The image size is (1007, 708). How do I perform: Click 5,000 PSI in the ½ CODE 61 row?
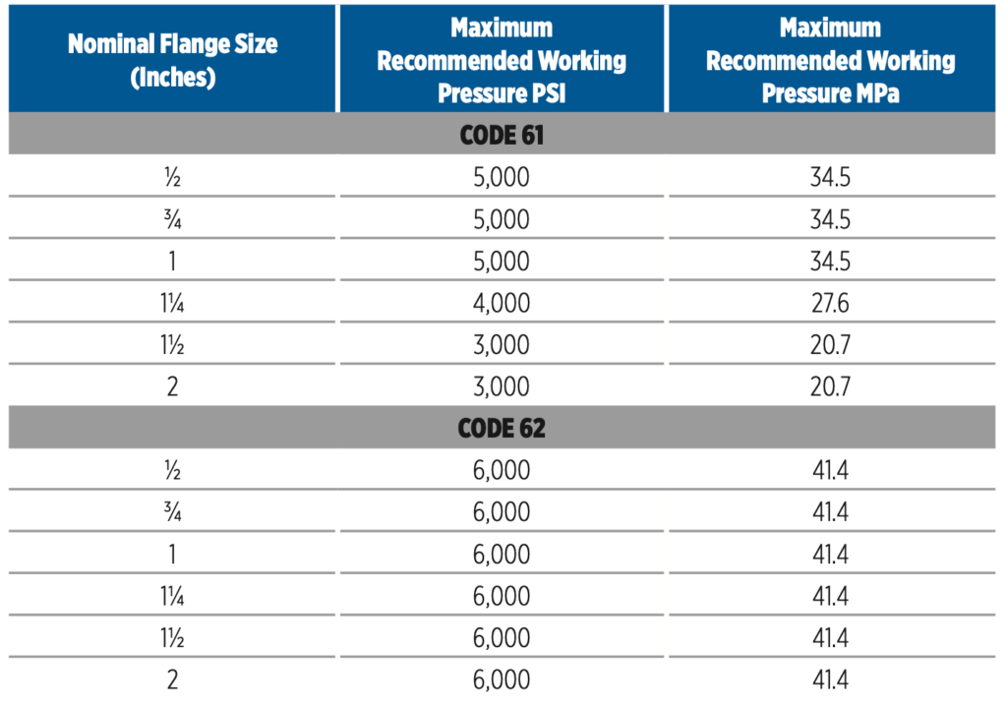502,177
